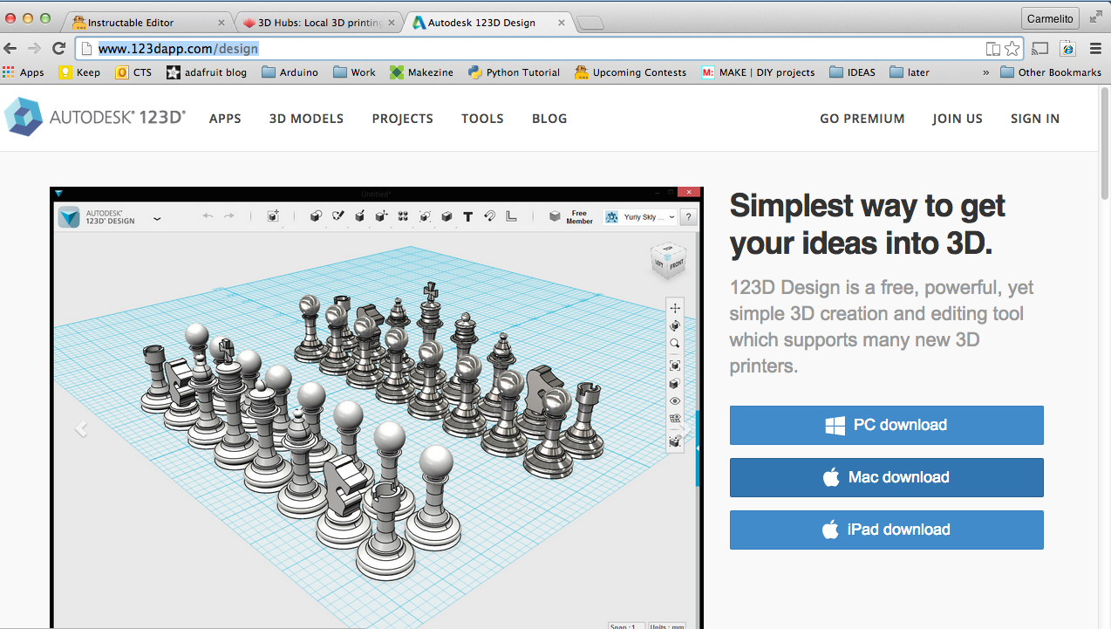Open the adafruit blog bookmark
The height and width of the screenshot is (629, 1111).
(x=207, y=72)
